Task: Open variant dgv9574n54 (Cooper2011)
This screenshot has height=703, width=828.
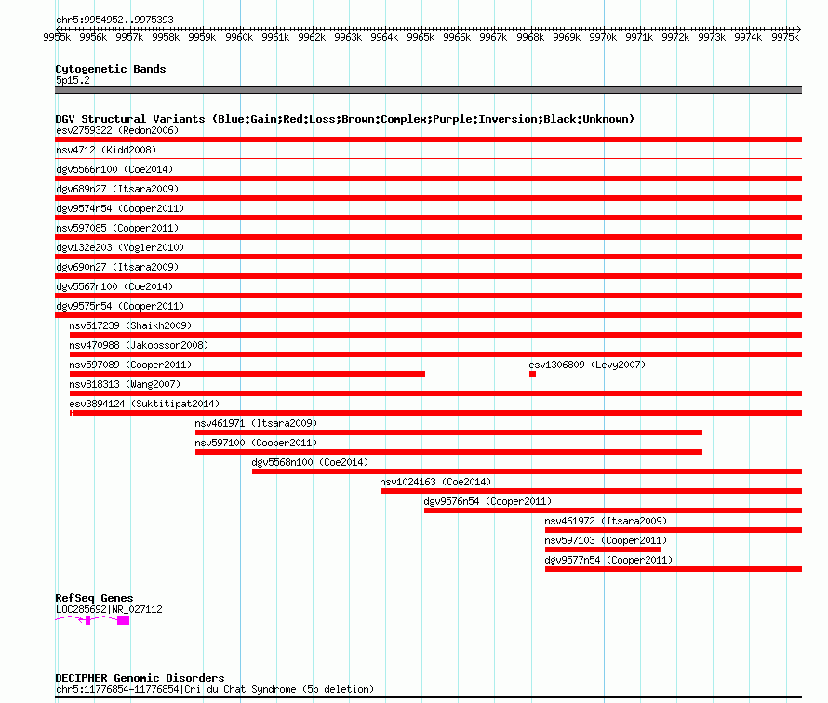Action: point(120,208)
